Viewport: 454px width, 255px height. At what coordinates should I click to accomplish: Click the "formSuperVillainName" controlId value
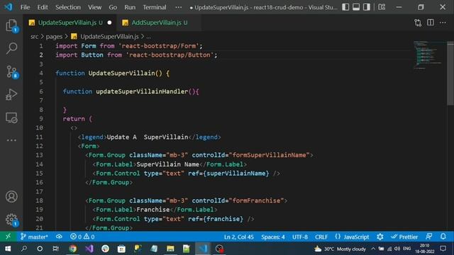(x=270, y=155)
